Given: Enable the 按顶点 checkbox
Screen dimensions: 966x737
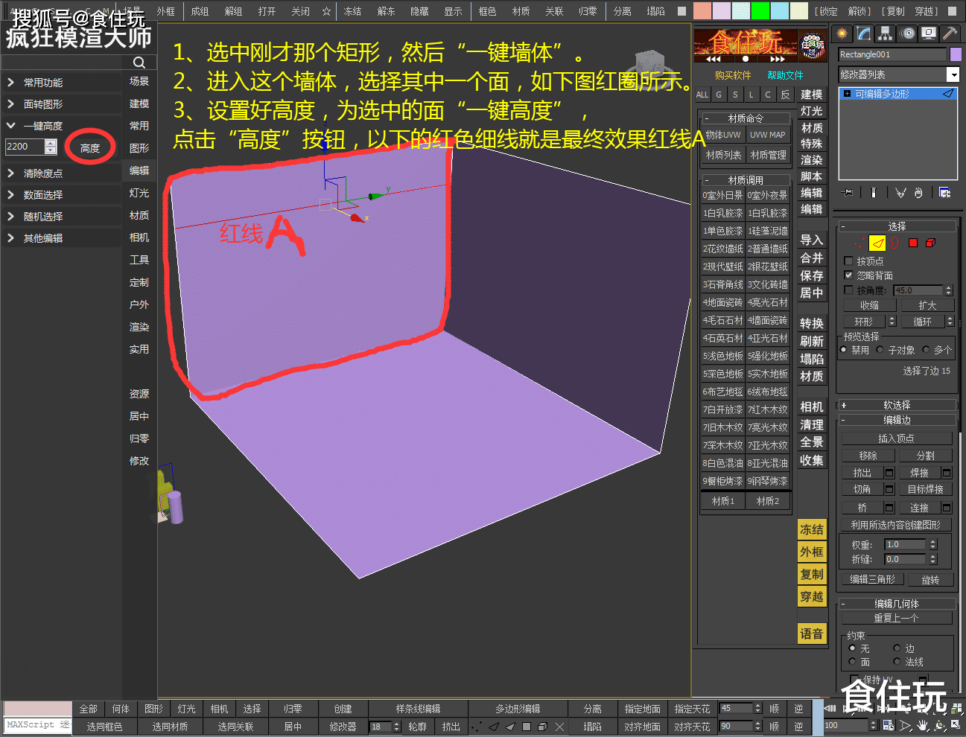Looking at the screenshot, I should (848, 261).
